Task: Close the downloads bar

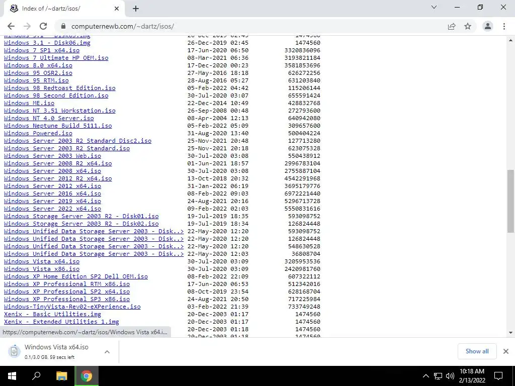Action: [x=506, y=351]
